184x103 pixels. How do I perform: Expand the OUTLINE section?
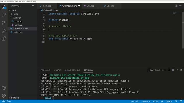pyautogui.click(x=15, y=98)
